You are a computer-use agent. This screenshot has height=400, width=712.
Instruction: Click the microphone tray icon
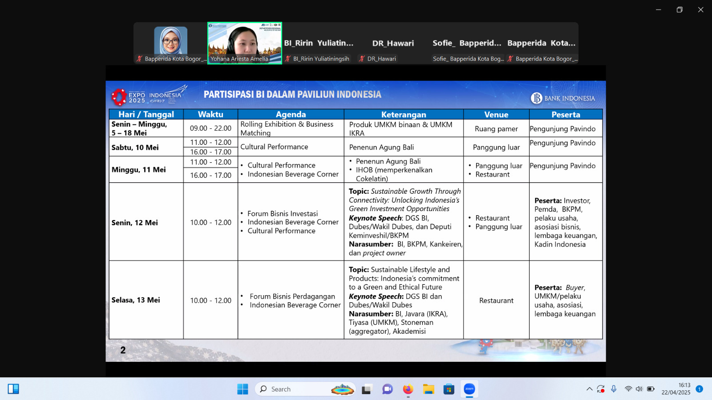click(614, 389)
